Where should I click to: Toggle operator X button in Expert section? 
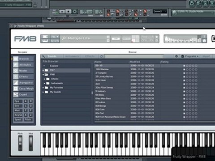(x=26, y=115)
